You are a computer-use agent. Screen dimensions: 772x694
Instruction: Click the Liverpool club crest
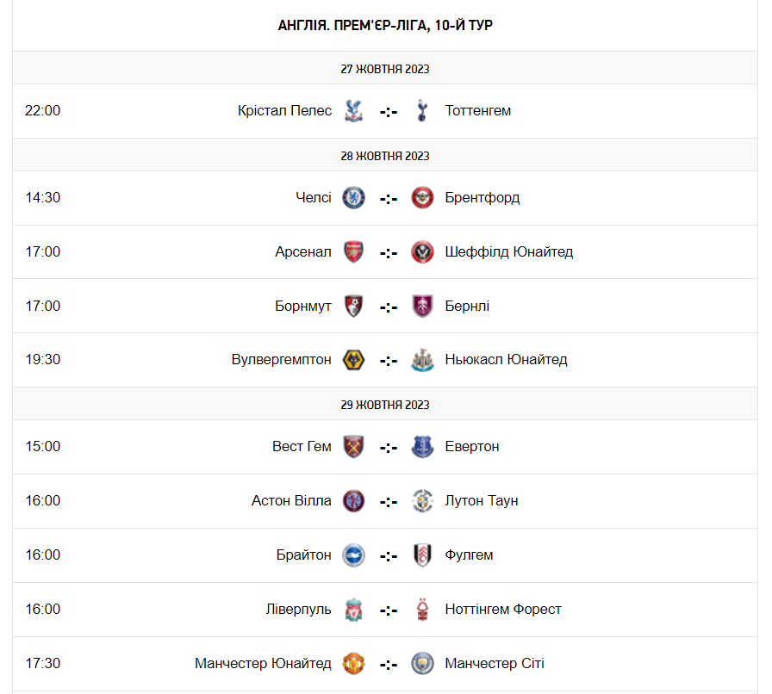[353, 610]
